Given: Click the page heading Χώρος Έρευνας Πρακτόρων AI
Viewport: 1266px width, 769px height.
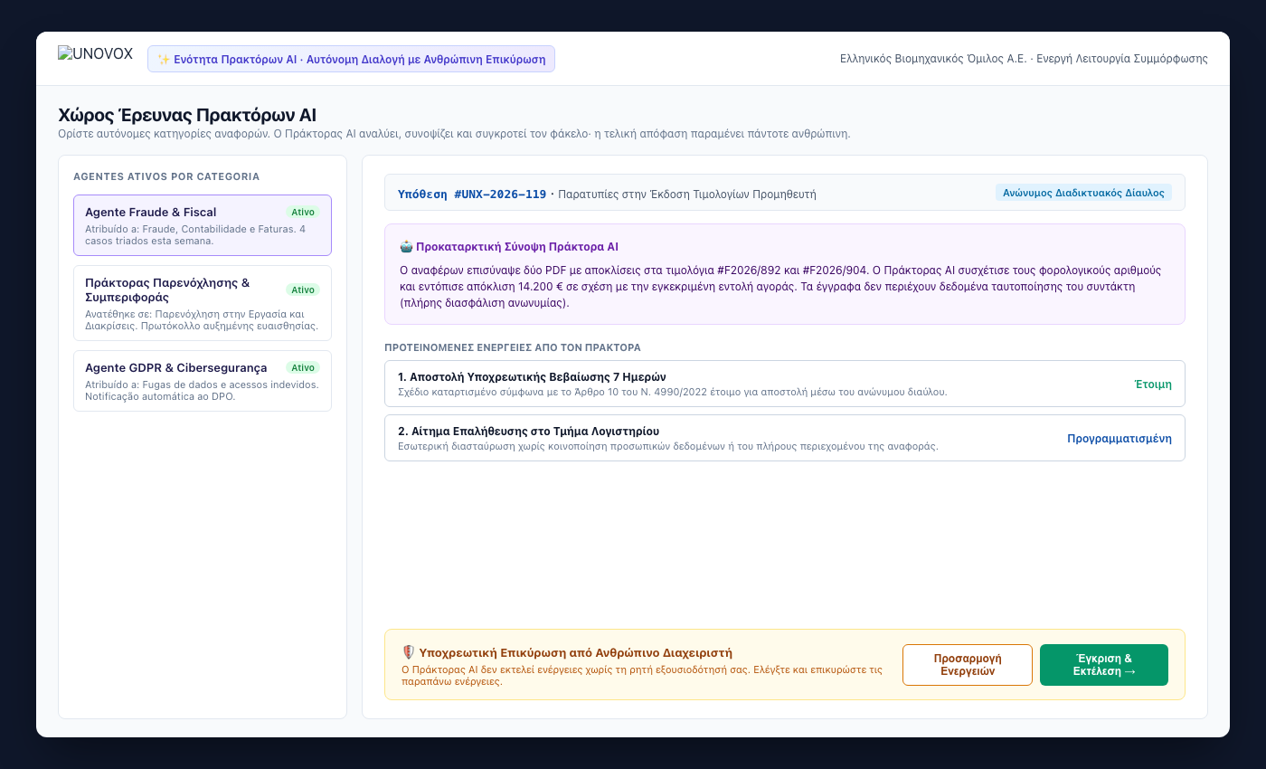Looking at the screenshot, I should 187,115.
